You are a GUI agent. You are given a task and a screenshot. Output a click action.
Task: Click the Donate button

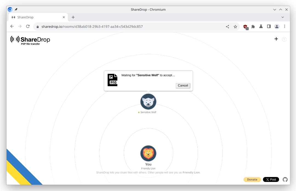pyautogui.click(x=252, y=179)
